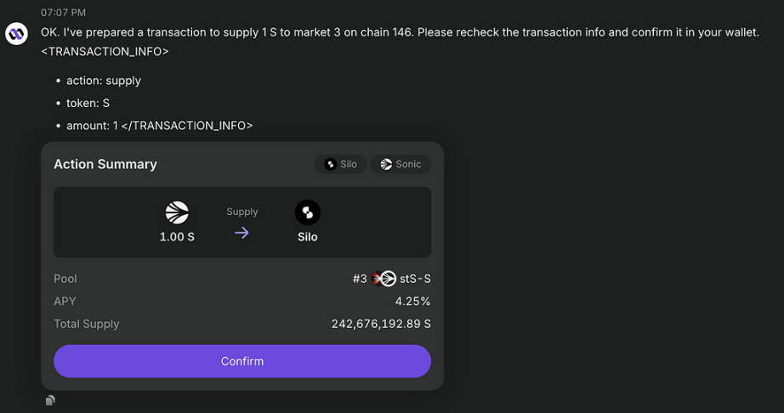Click the Action Summary heading
Screen dimensions: 784x413
[x=105, y=164]
